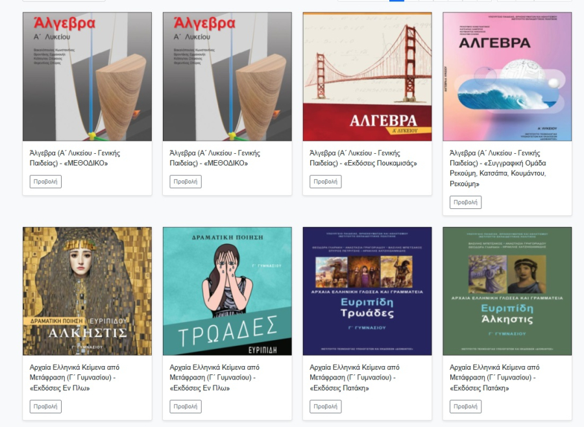
Task: Click the ocean wave ΑΛΓΕΒΡΑ book cover
Action: (507, 77)
